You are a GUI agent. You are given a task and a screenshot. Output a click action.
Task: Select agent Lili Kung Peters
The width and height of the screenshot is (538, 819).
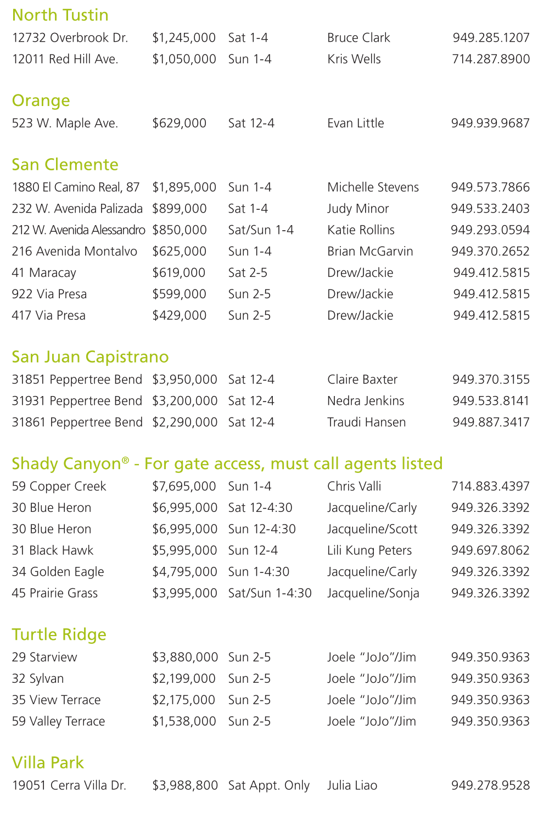(369, 550)
